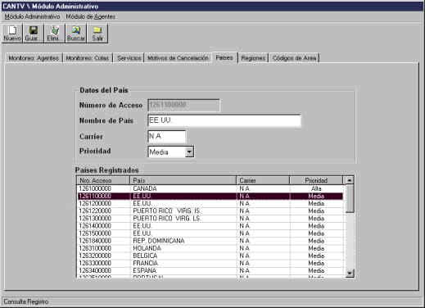The width and height of the screenshot is (425, 308).
Task: Open the Prioridad dropdown arrow
Action: coord(189,152)
